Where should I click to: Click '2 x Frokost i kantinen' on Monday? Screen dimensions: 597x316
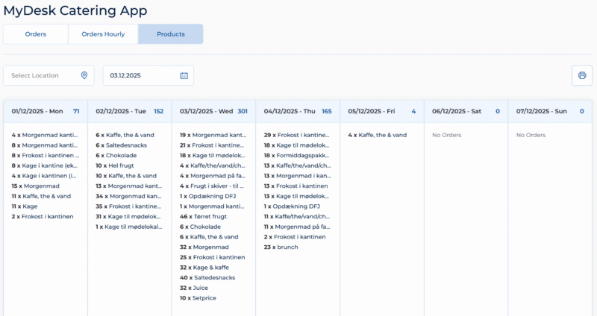click(x=43, y=217)
